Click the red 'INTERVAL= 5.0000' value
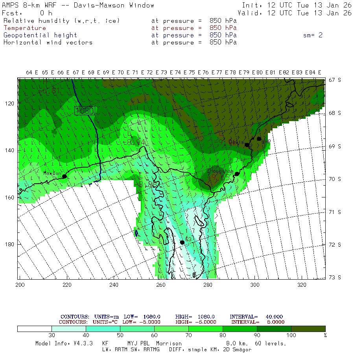The image size is (354, 354). [x=258, y=322]
